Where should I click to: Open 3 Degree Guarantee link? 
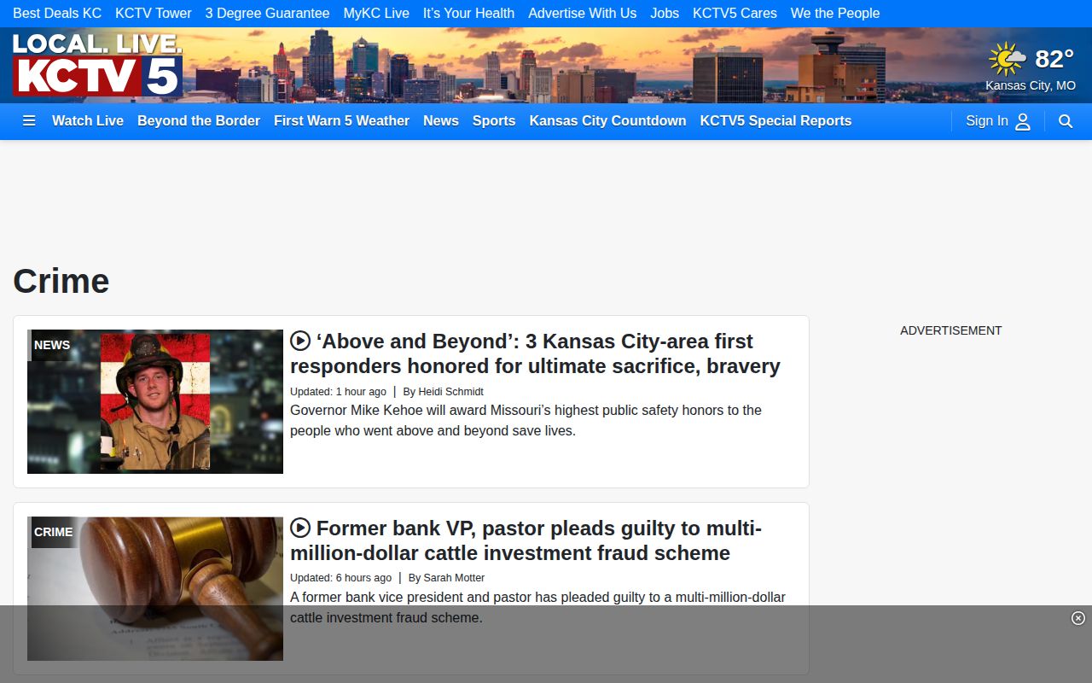click(x=267, y=14)
